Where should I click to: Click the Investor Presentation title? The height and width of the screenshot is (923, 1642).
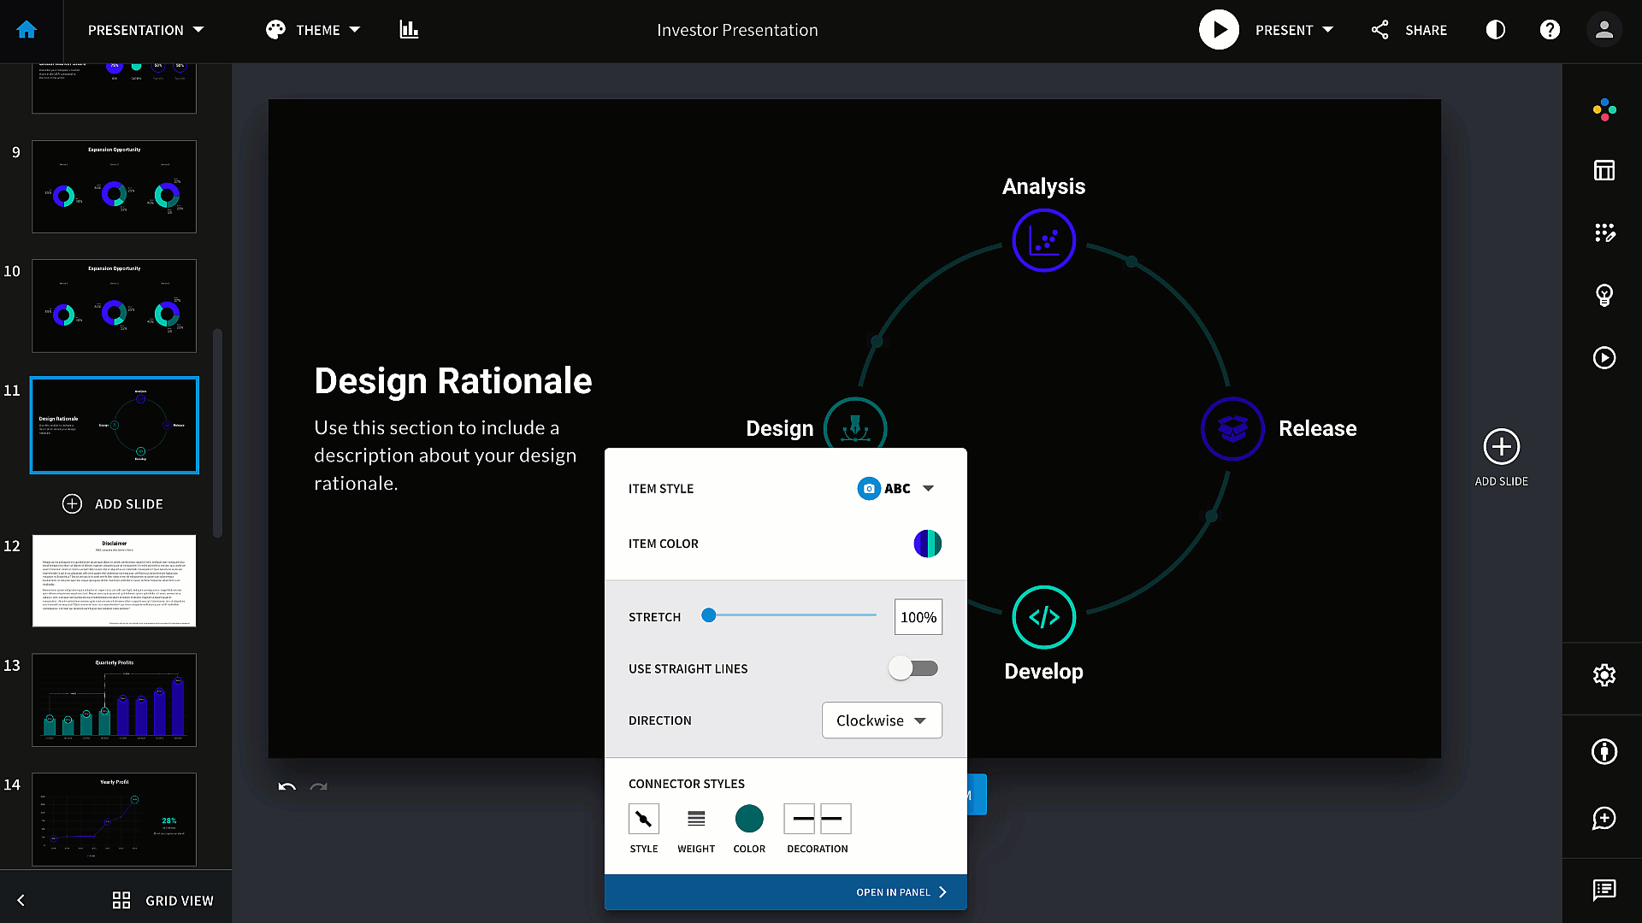[737, 30]
